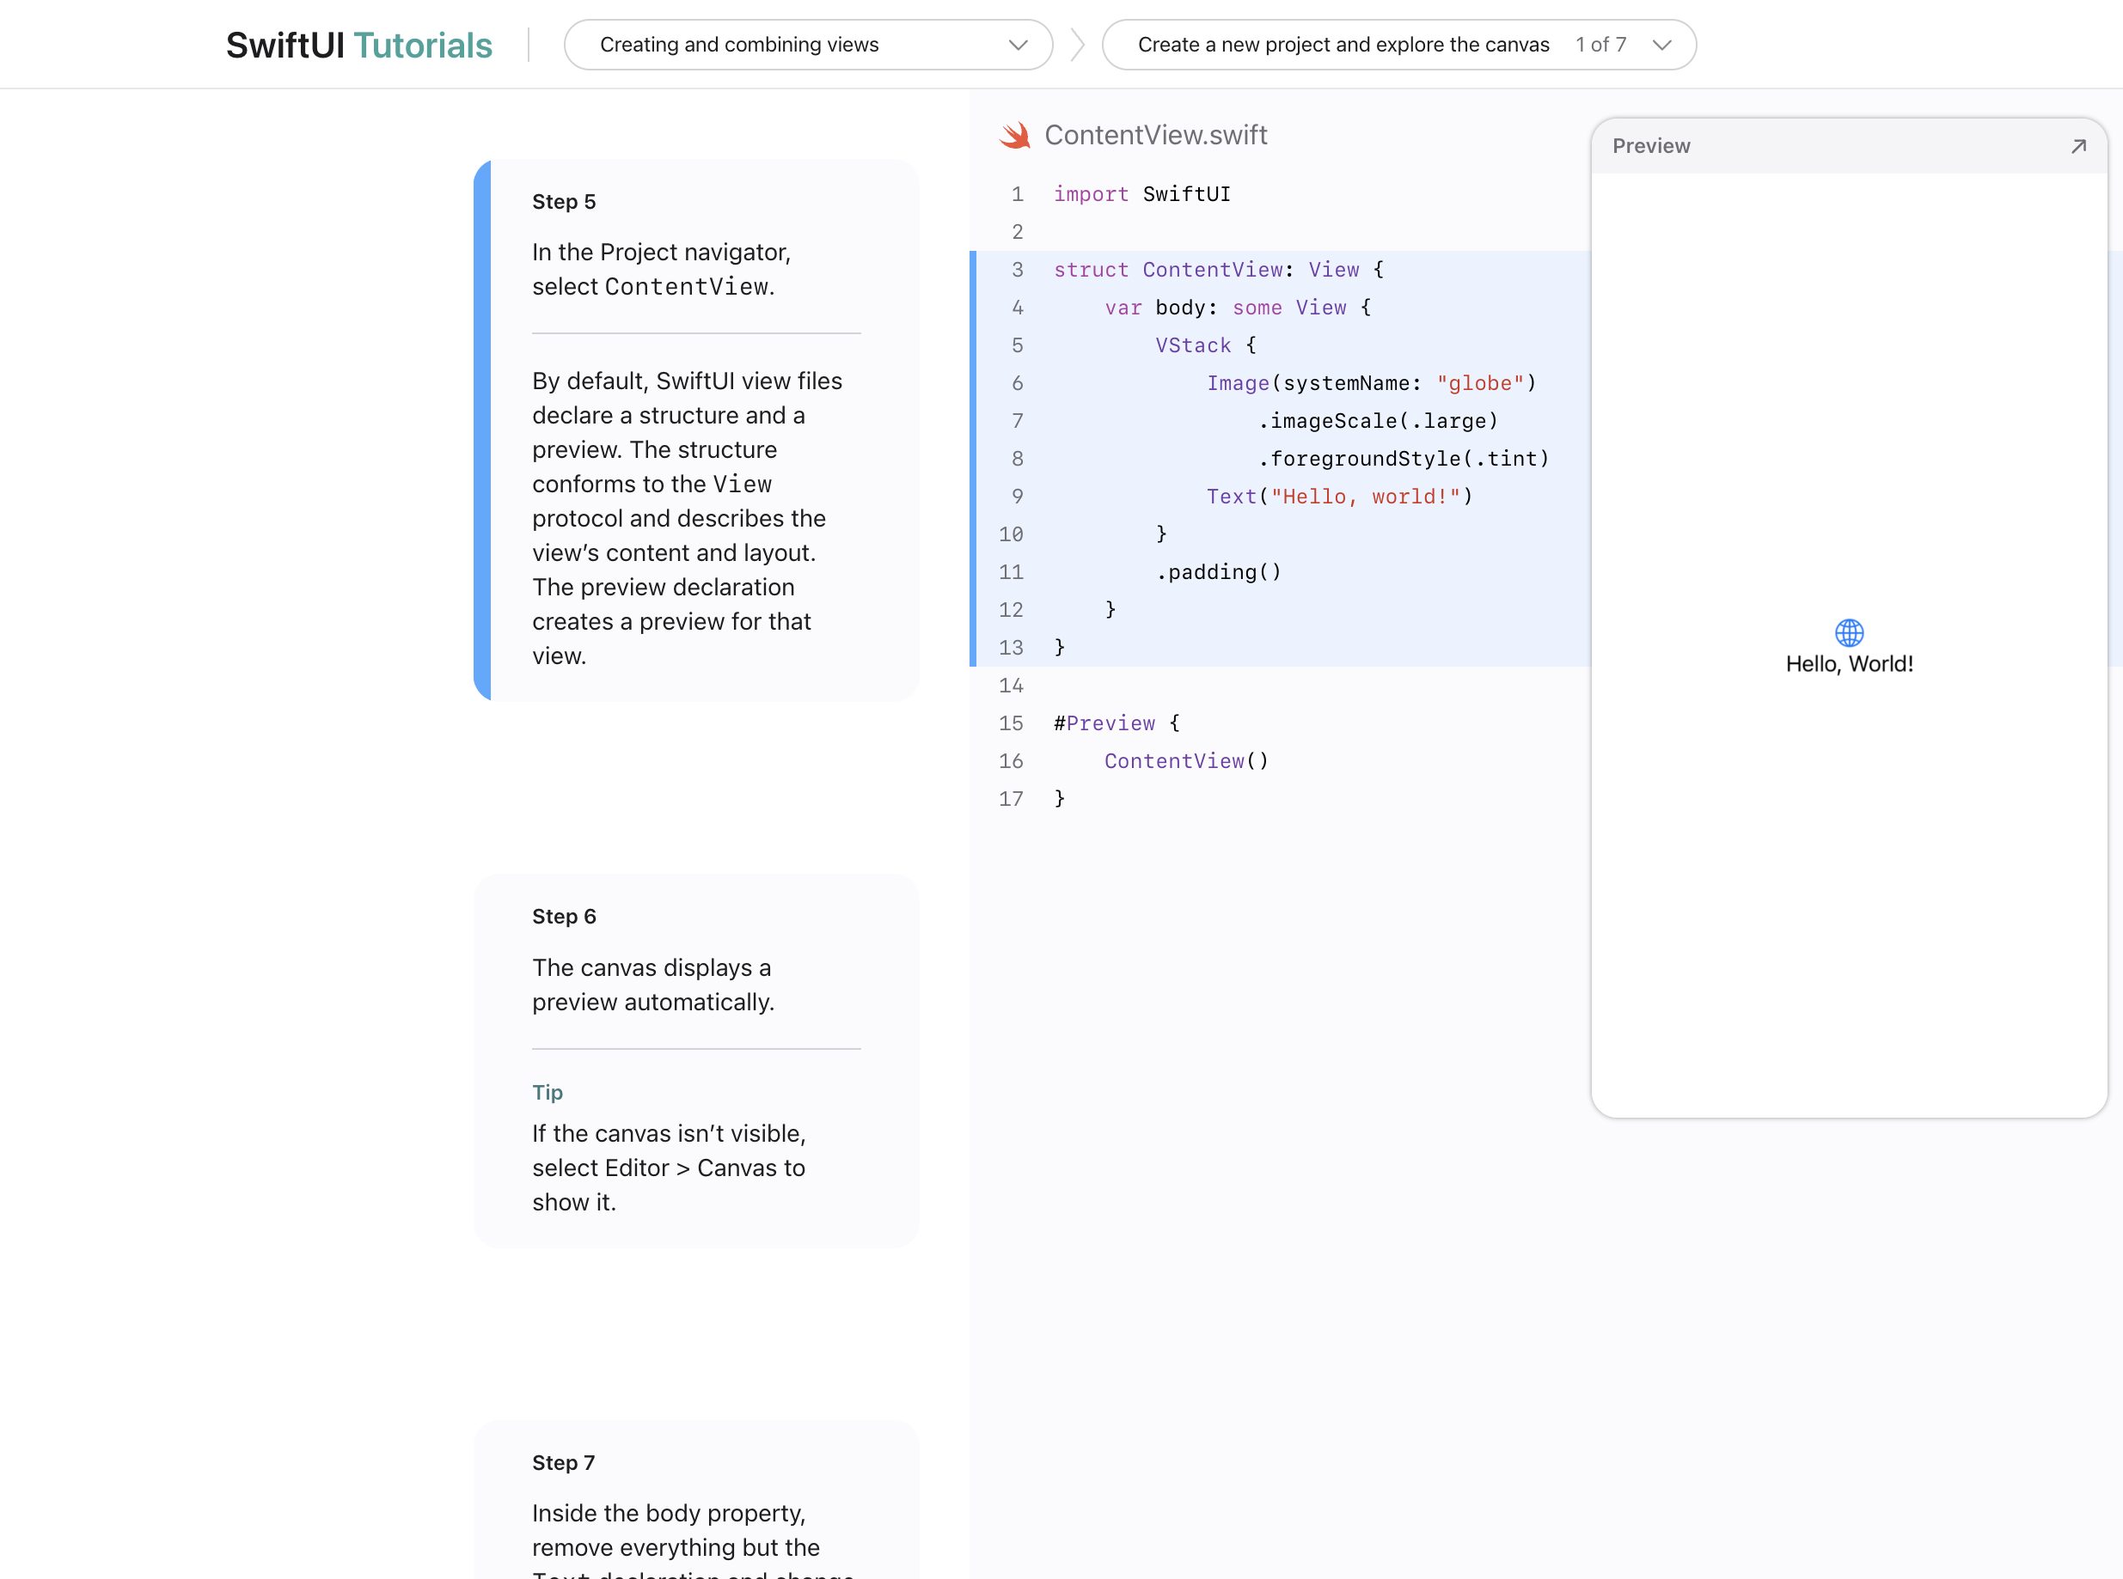Click the globe icon in the preview
Viewport: 2123px width, 1579px height.
pos(1849,633)
